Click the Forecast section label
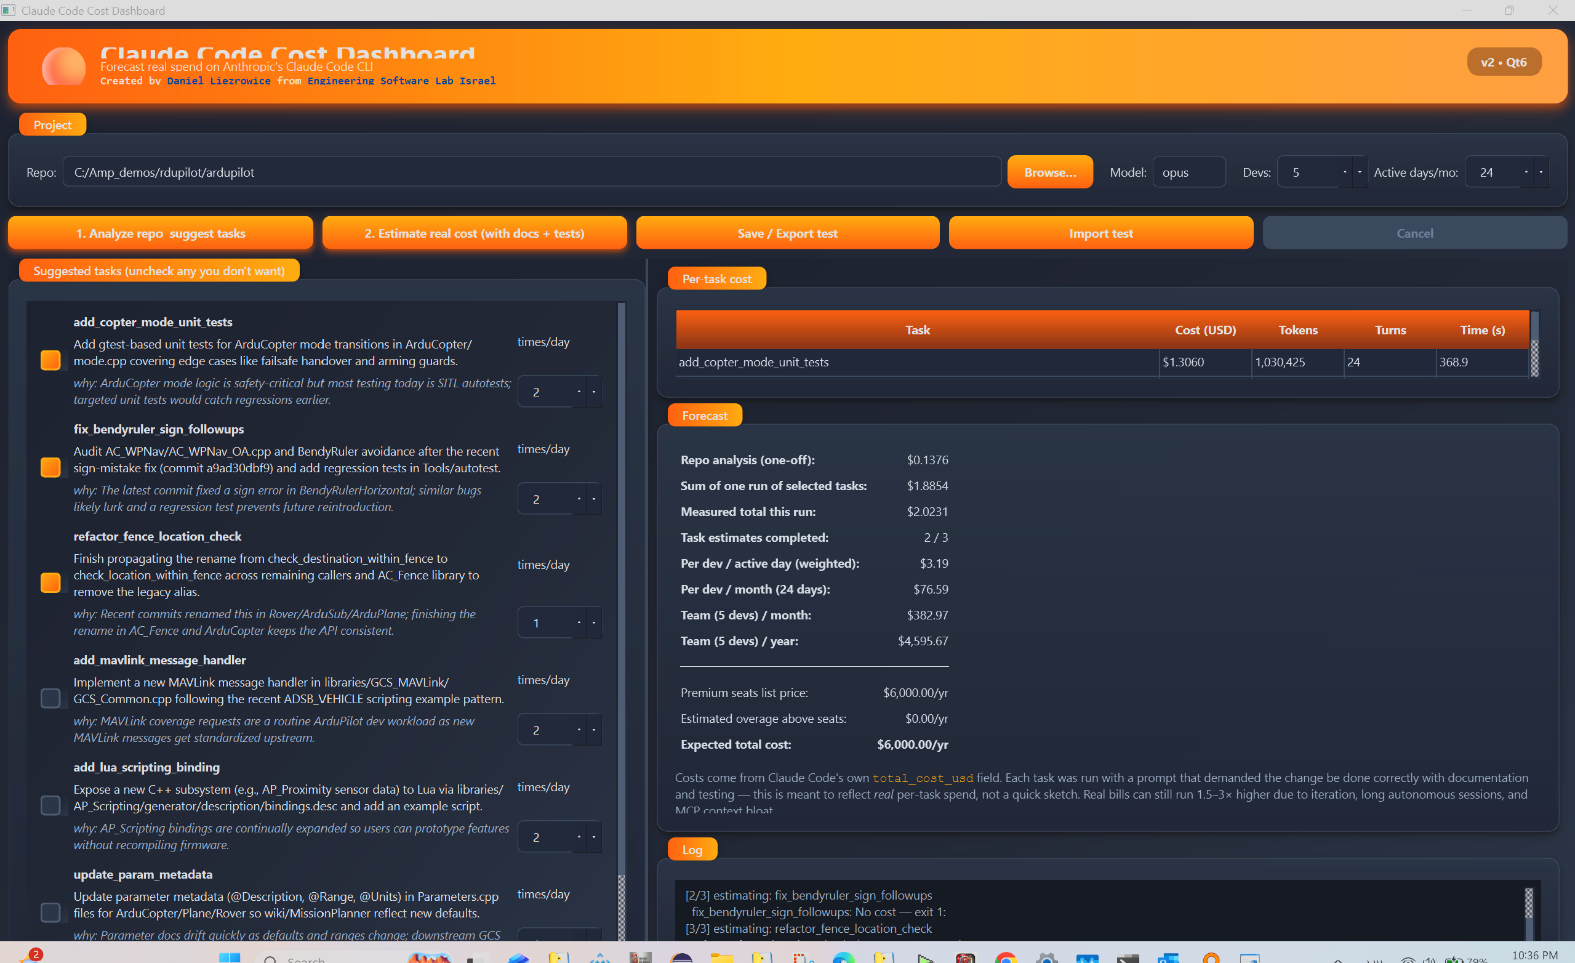The width and height of the screenshot is (1575, 963). point(704,416)
